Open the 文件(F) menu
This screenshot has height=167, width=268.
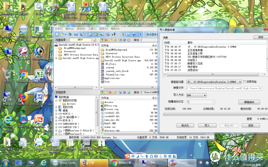tap(59, 29)
